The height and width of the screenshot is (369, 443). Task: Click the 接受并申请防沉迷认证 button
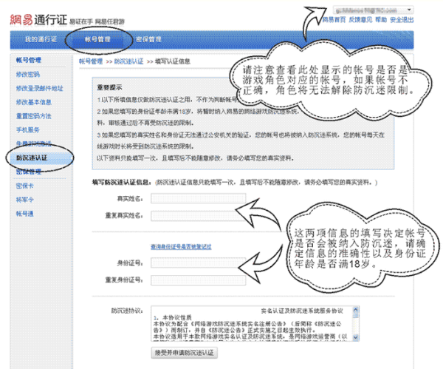pyautogui.click(x=184, y=353)
